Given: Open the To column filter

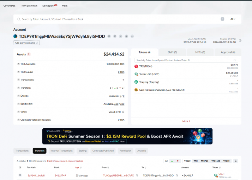Looking at the screenshot, I should (145, 167).
